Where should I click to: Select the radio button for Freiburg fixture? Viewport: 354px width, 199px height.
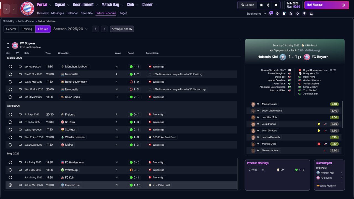(10, 114)
